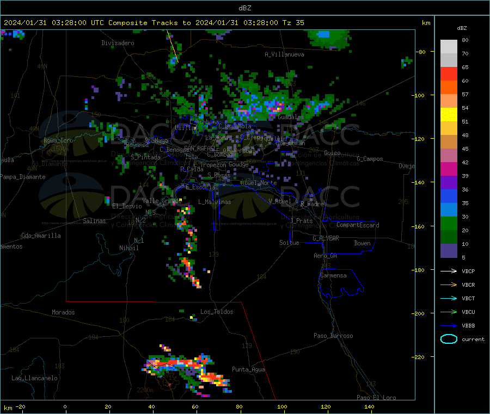Click the 'VBCU' legend label
The height and width of the screenshot is (414, 490).
pos(468,312)
